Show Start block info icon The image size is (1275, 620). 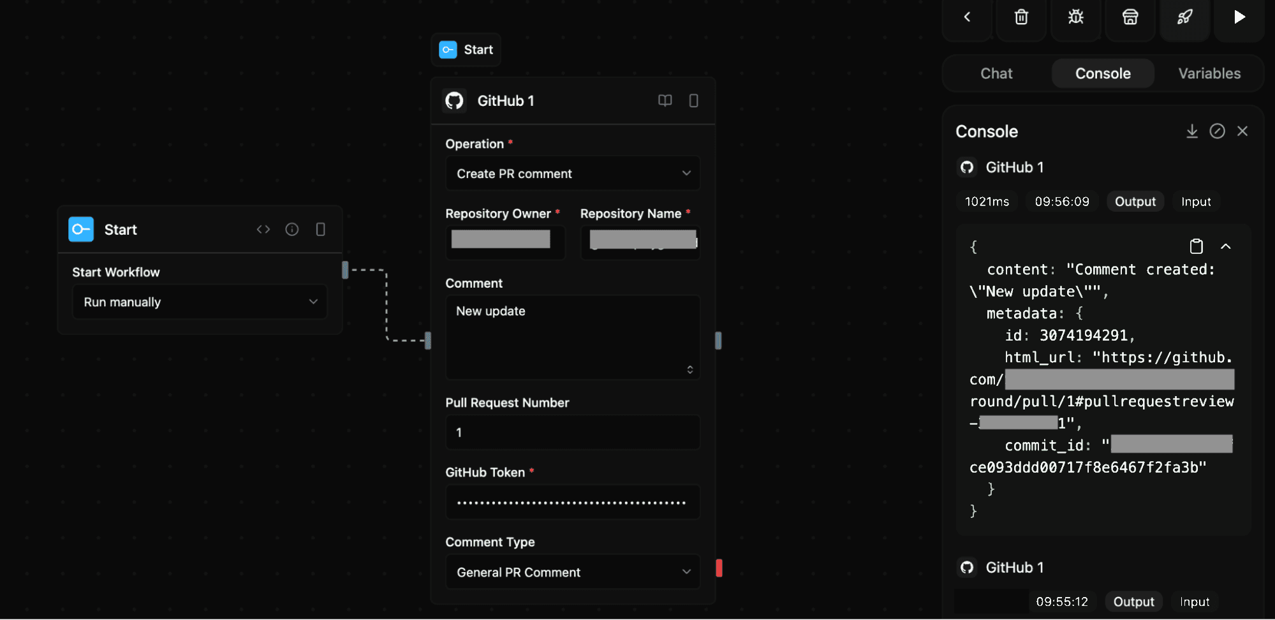coord(291,230)
